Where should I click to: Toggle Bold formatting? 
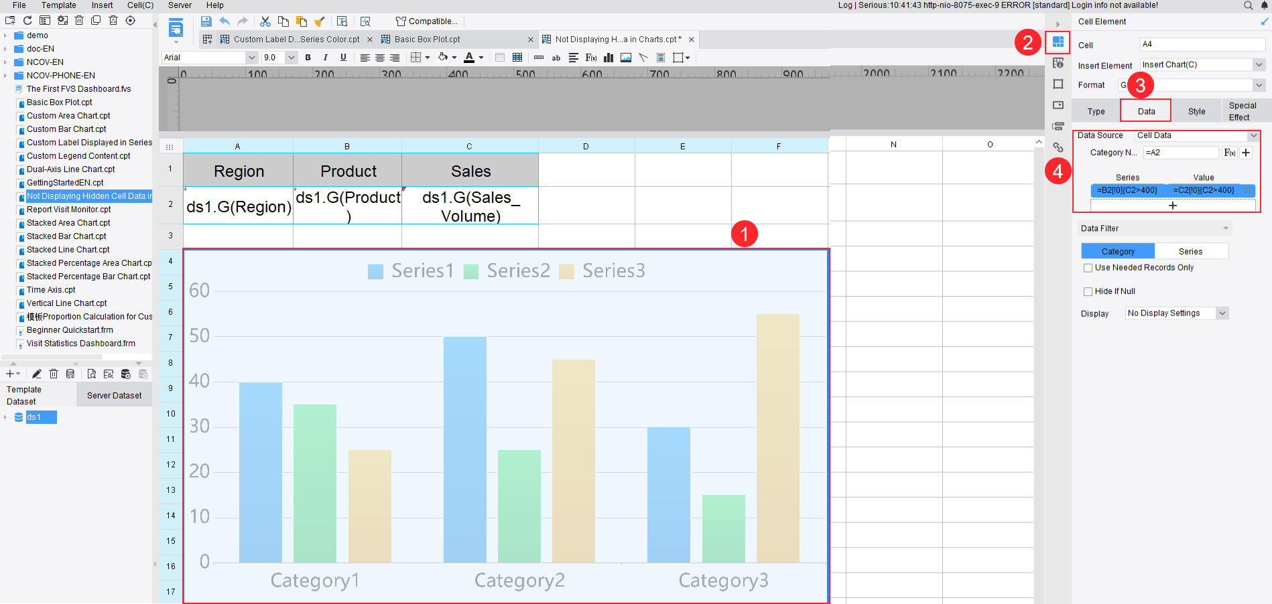tap(308, 58)
